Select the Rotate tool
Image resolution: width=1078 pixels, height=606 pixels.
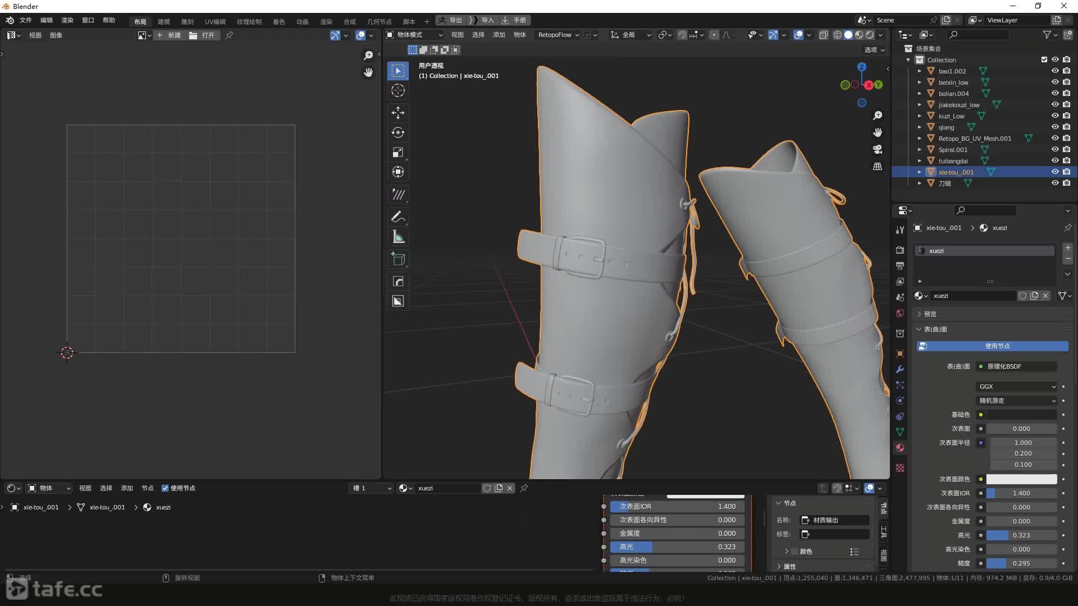398,132
